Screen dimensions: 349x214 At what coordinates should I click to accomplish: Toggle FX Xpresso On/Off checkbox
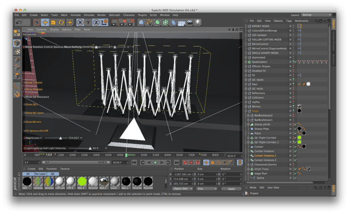[25, 131]
